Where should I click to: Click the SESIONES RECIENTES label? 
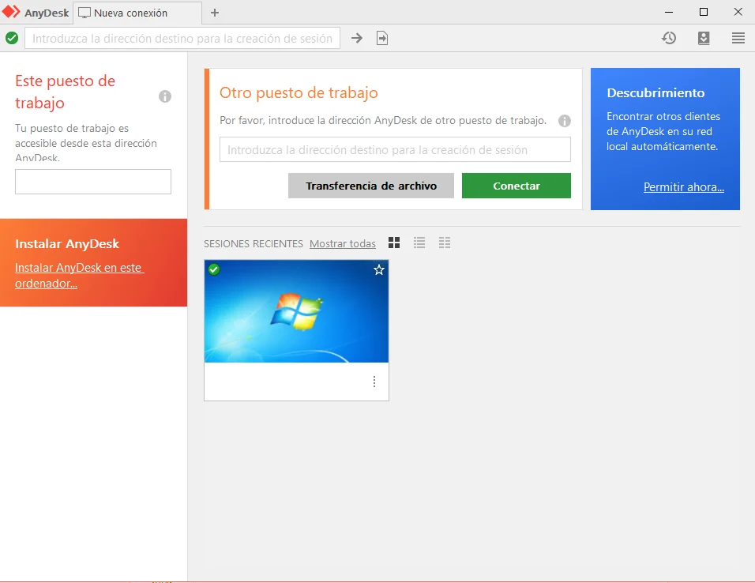254,243
